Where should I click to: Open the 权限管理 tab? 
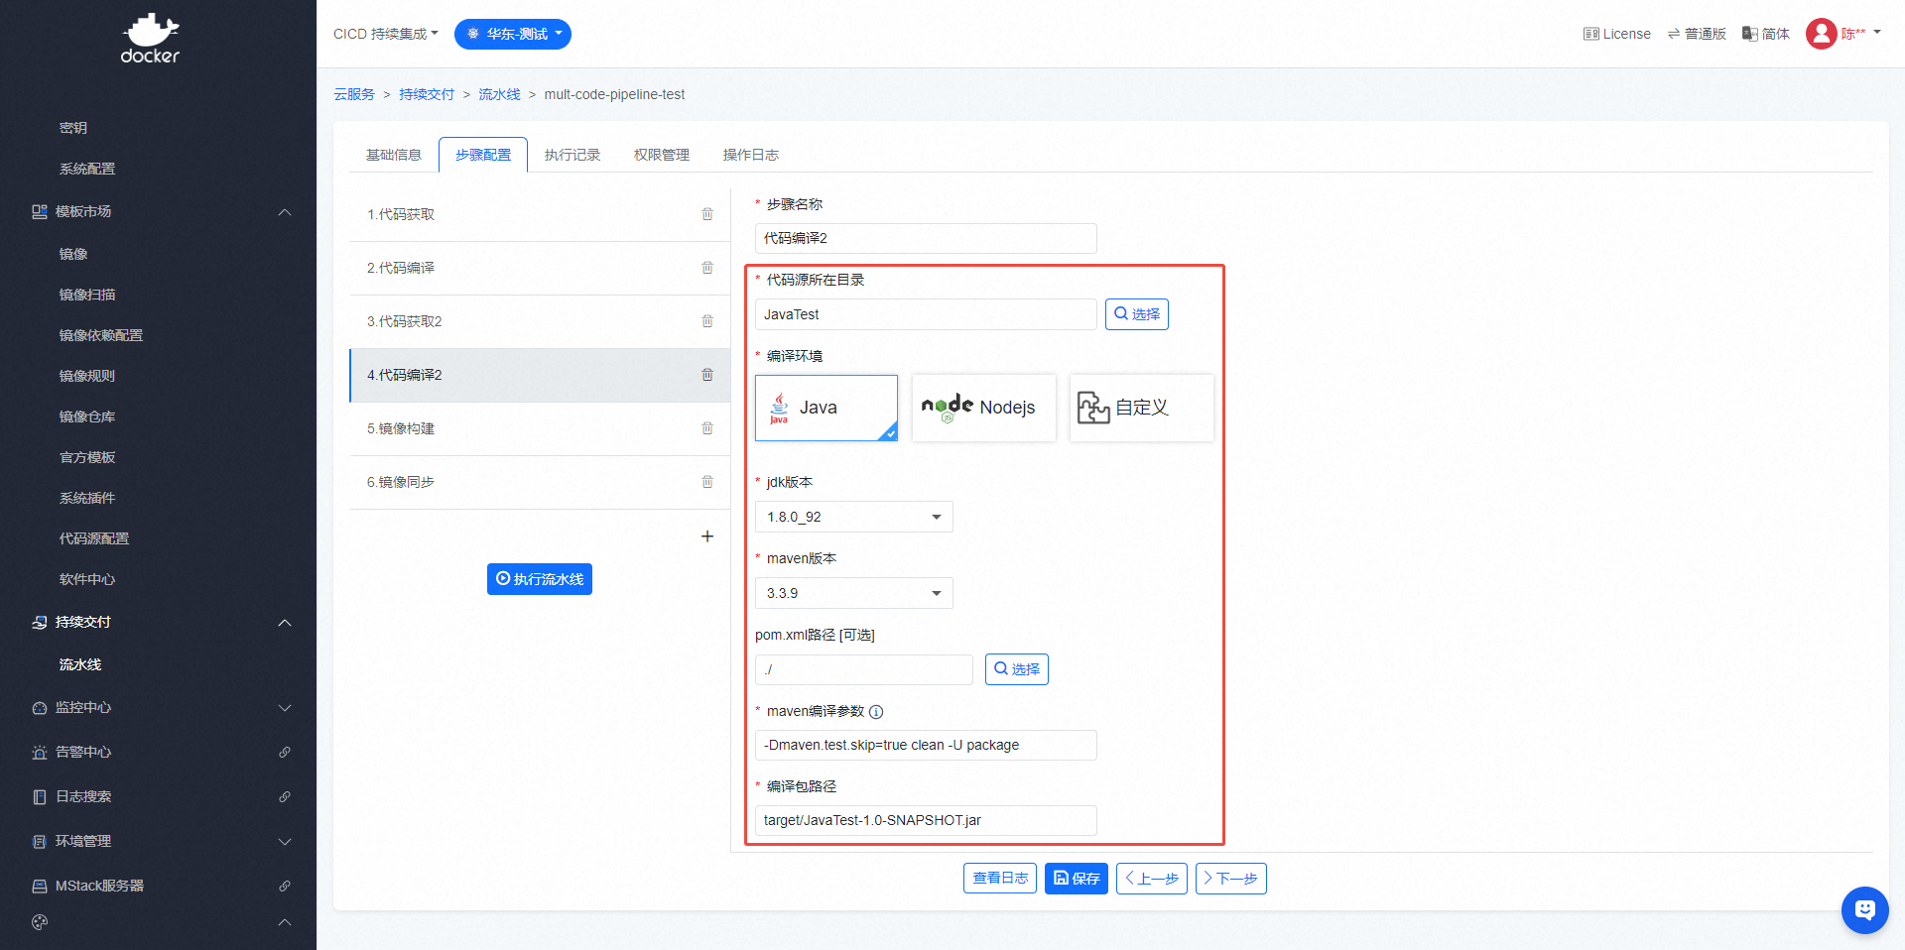(662, 155)
